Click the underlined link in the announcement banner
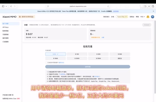Viewport: 156px width, 102px height. click(116, 11)
